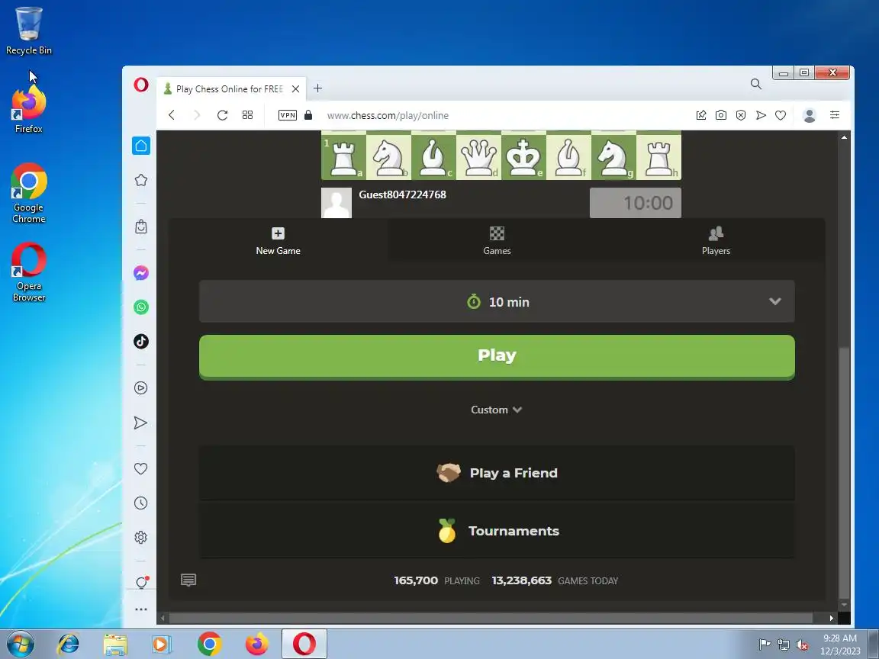The width and height of the screenshot is (879, 659).
Task: Open settings gear in Opera sidebar
Action: pos(141,538)
